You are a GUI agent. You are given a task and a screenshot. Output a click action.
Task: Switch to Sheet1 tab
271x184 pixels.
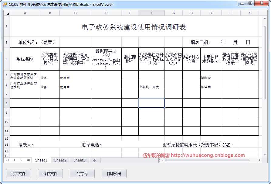pos(41,160)
